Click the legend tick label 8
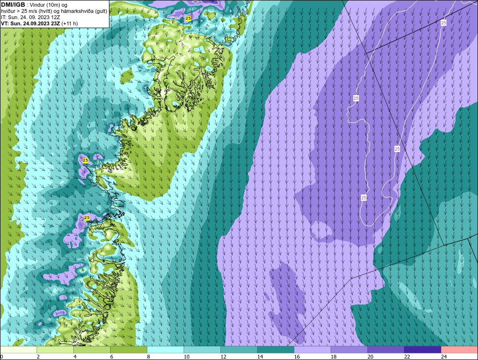 [149, 357]
